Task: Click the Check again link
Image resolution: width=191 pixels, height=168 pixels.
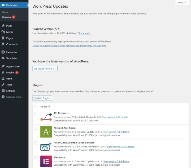Action: (x=84, y=33)
